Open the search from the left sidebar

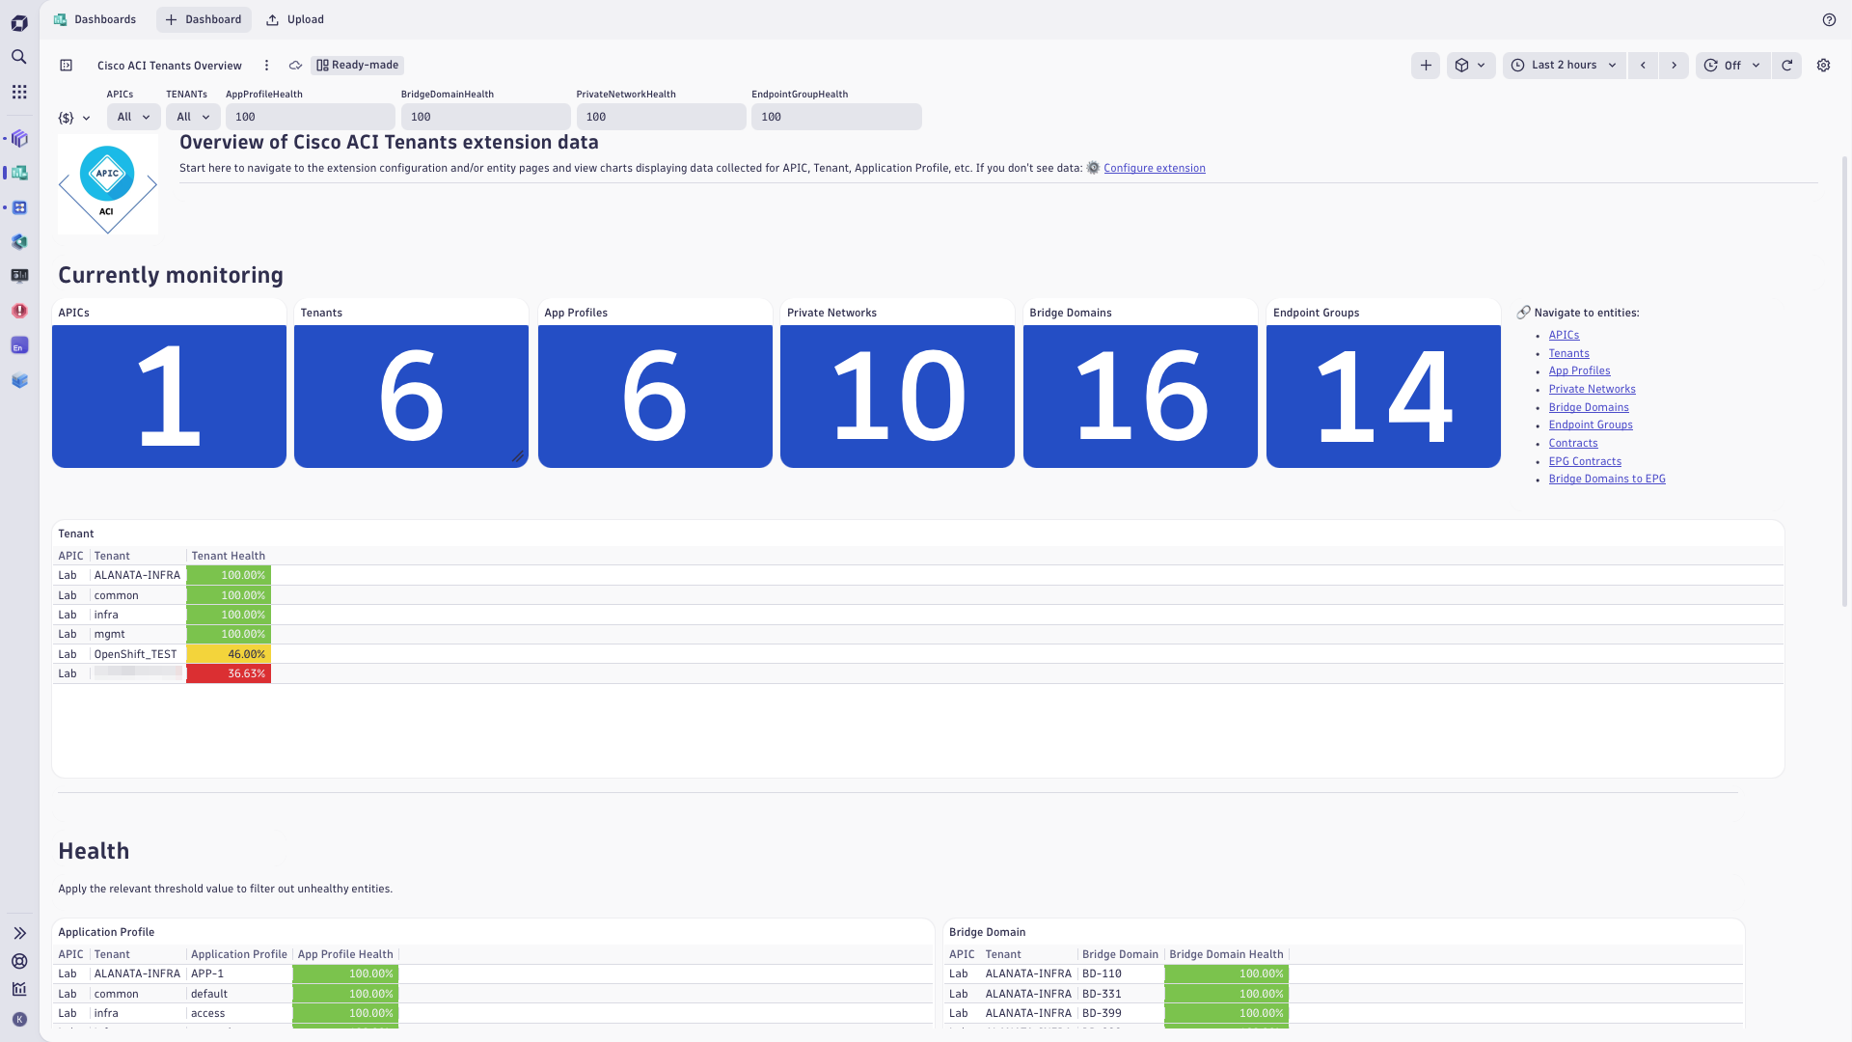(18, 57)
